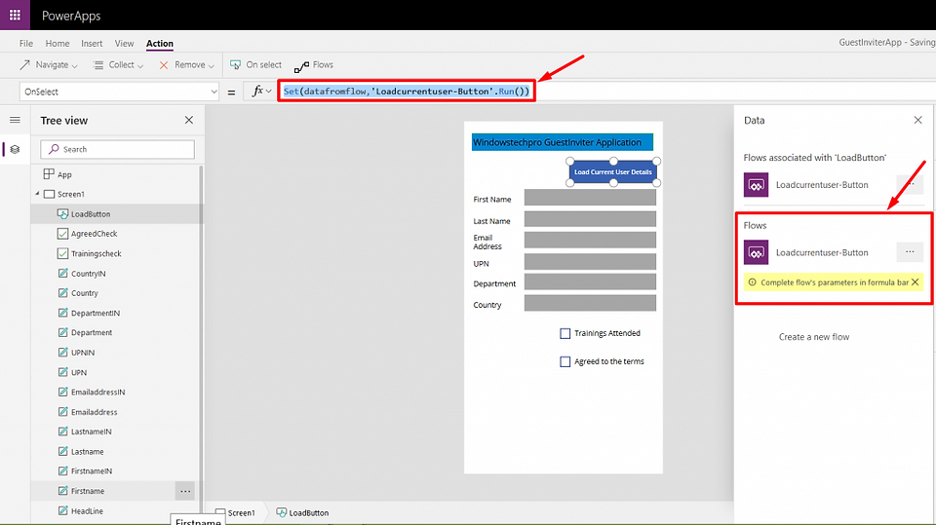Click the First Name input box
936x525 pixels.
[590, 198]
